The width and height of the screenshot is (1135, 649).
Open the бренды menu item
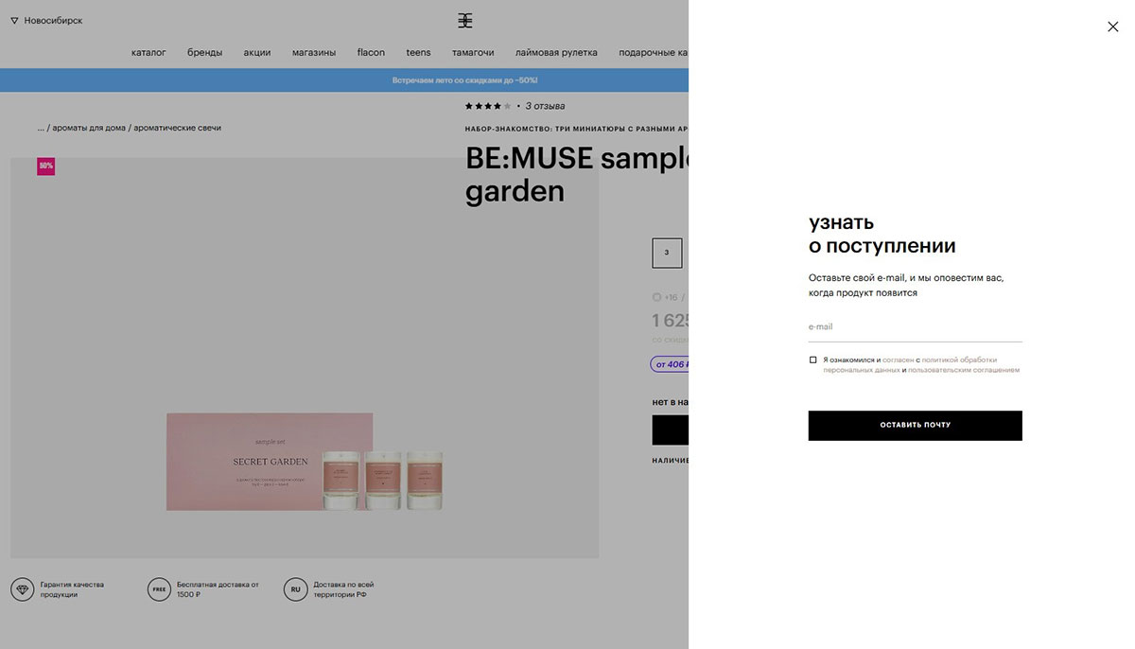(x=204, y=53)
